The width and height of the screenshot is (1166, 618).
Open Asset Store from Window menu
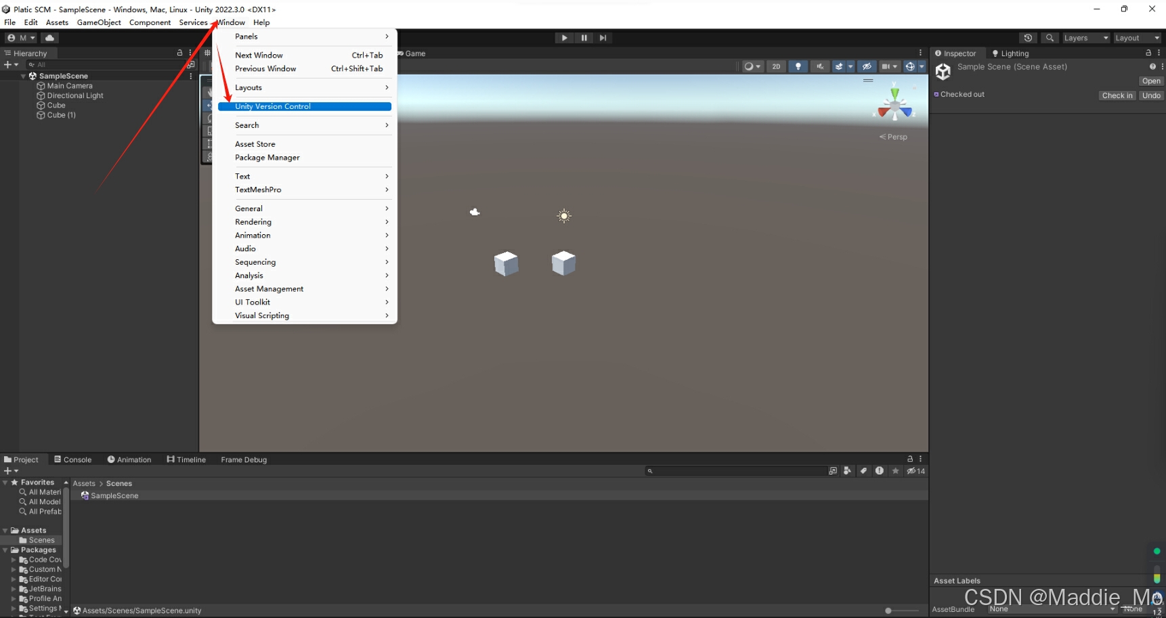[x=305, y=144]
